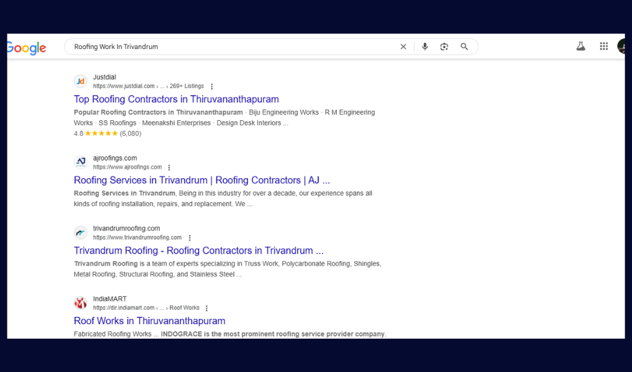Click the trivandrumroofing.com site name
632x372 pixels.
coord(127,228)
